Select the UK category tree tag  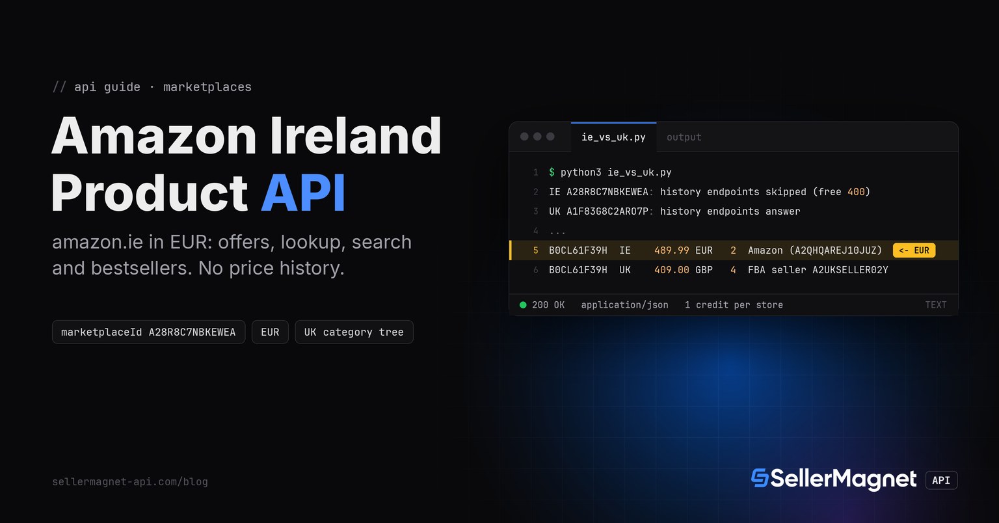point(354,332)
